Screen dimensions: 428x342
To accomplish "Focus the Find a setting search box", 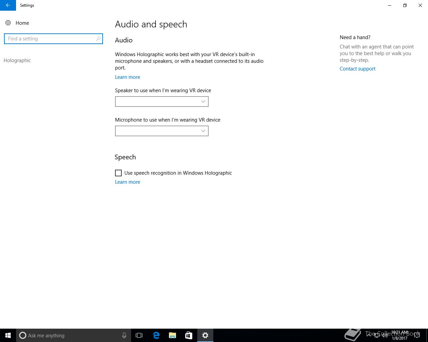I will [x=53, y=39].
